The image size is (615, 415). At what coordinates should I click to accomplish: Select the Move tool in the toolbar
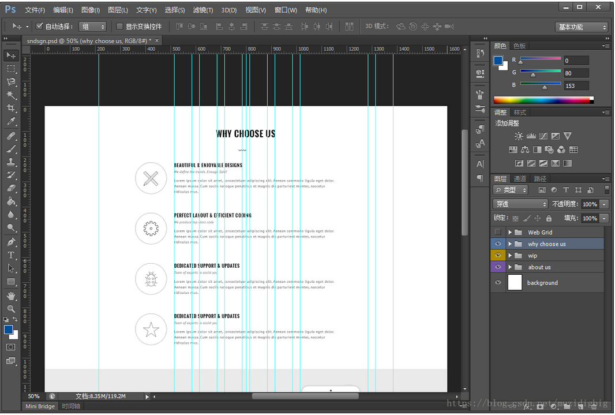[11, 55]
